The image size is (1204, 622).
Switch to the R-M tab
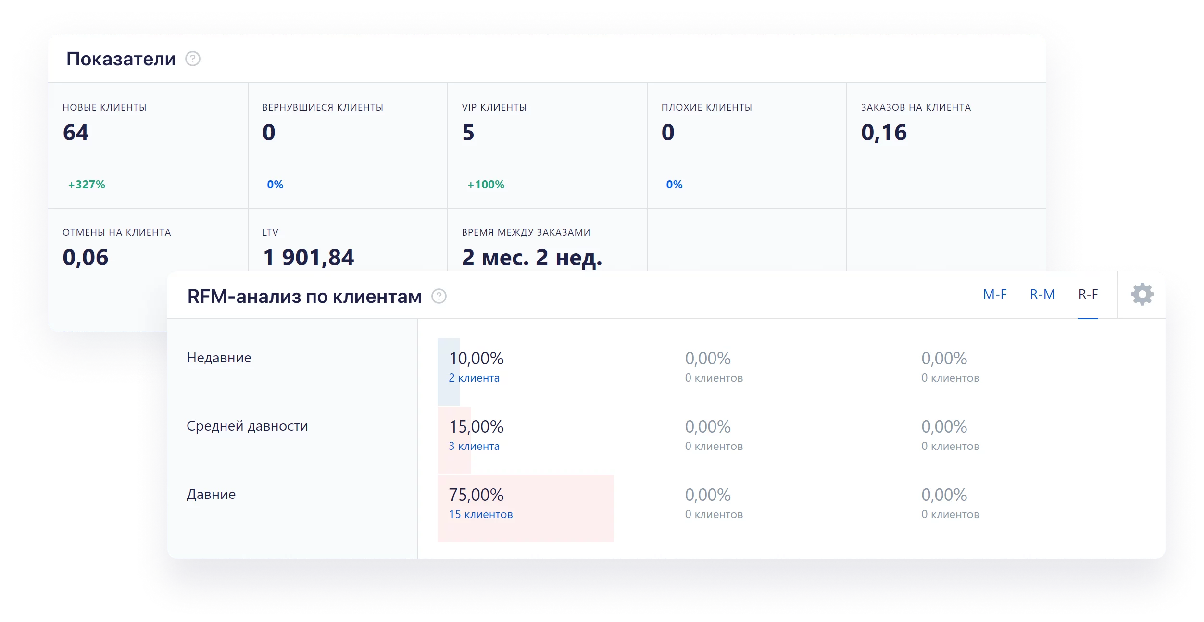(x=1042, y=294)
